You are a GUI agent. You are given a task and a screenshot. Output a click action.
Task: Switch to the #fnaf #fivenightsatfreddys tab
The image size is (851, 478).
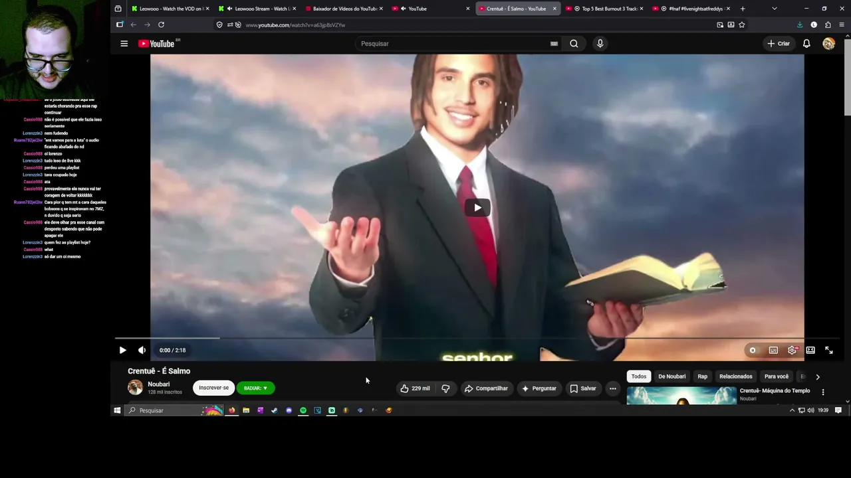click(x=691, y=9)
